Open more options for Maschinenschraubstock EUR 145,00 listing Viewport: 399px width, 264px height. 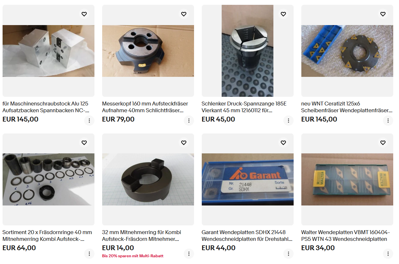89,121
